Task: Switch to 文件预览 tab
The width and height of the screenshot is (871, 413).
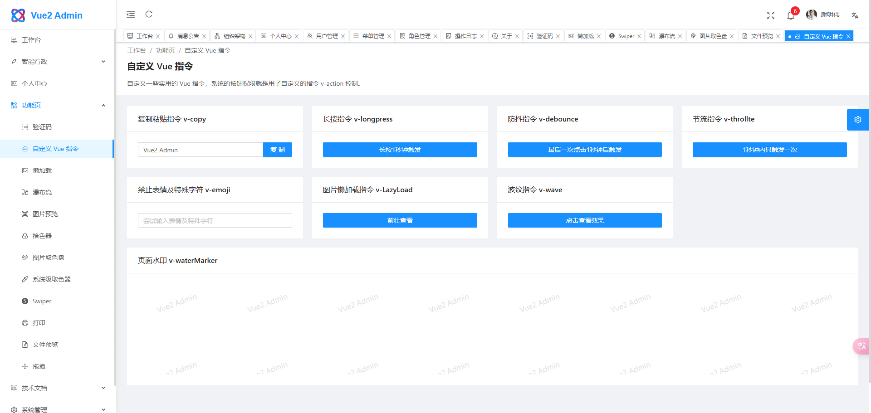Action: [762, 36]
